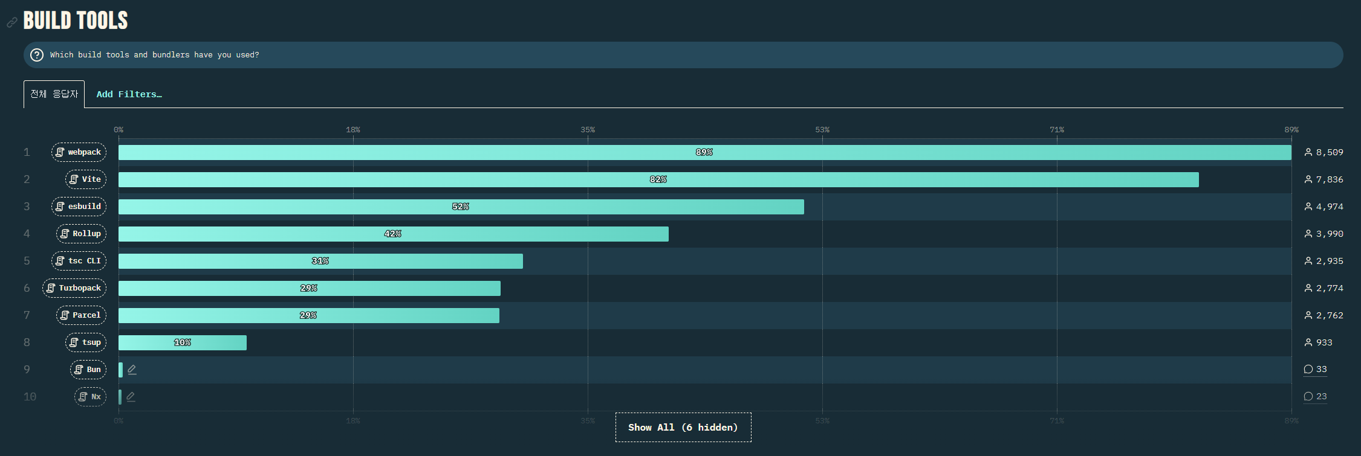
Task: Click the 3,990 respondent count
Action: [1324, 234]
